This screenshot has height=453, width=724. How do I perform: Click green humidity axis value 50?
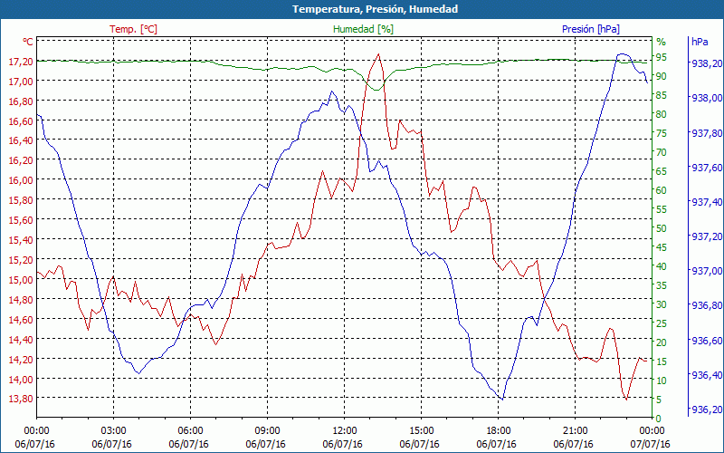coord(662,228)
